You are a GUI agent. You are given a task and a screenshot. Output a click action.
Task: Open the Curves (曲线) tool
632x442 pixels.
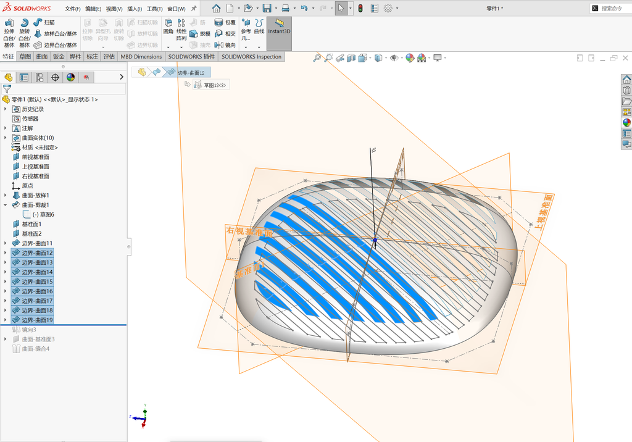pos(259,27)
